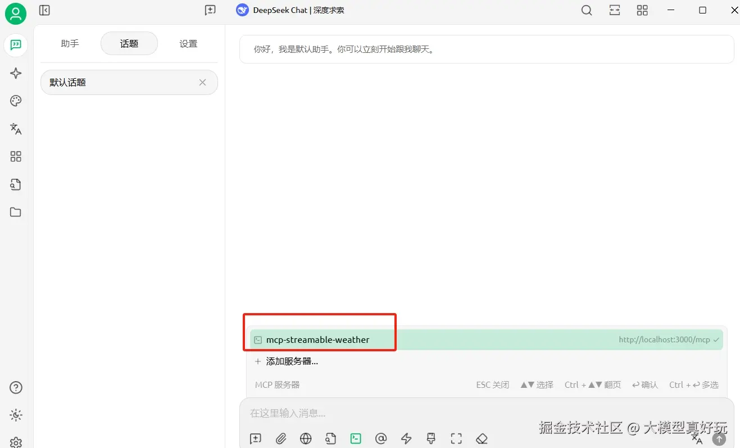Click the ESC 关闭 hint text
This screenshot has height=448, width=740.
click(493, 385)
